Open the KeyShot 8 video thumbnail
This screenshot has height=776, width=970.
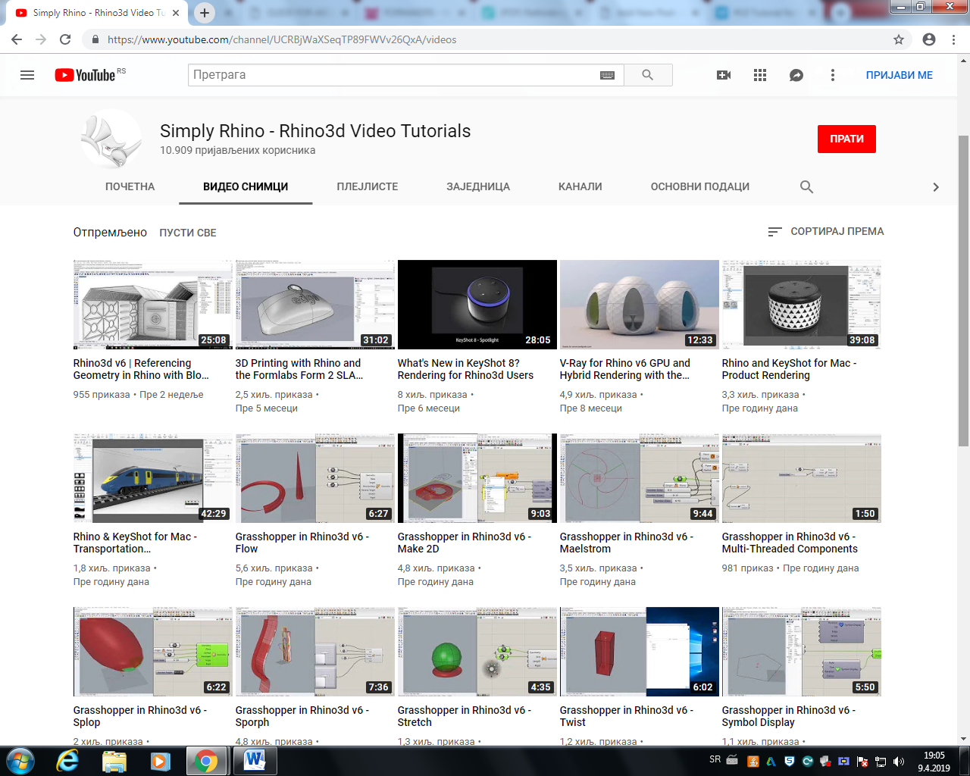point(477,305)
